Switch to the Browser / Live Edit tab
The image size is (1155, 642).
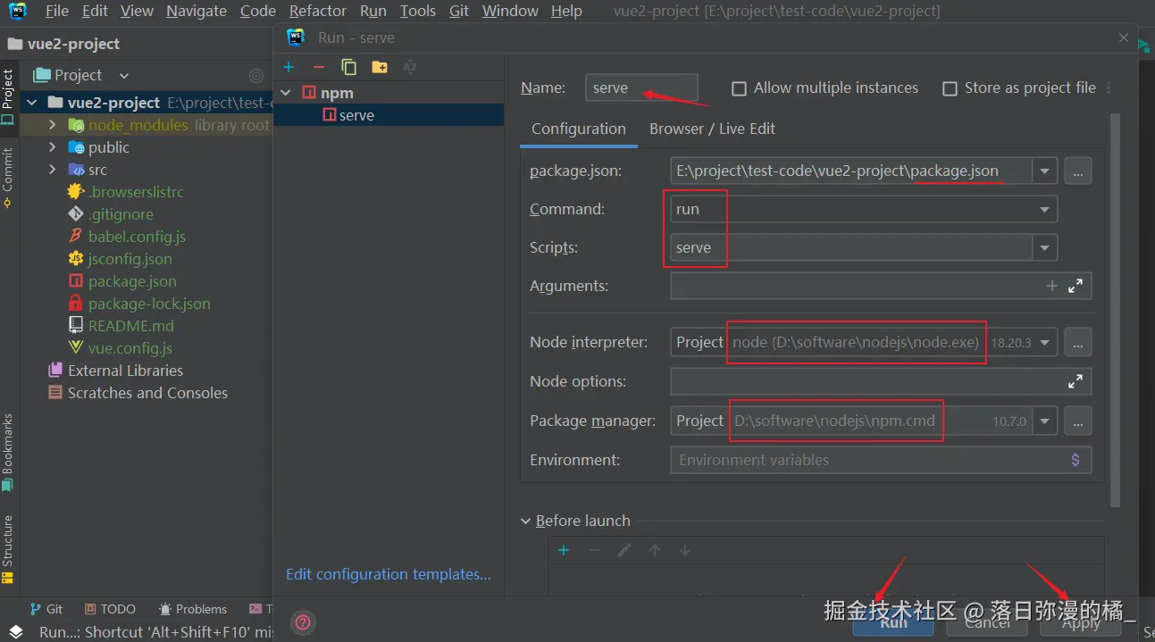[712, 129]
